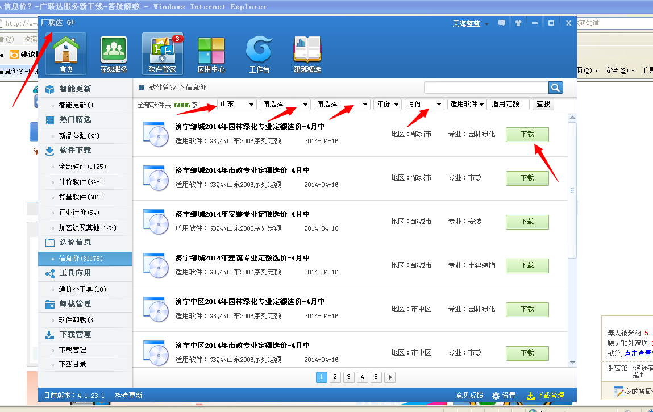The height and width of the screenshot is (412, 653).
Task: Click disc icon of 济宁邹城2014年安装 item
Action: (x=156, y=222)
